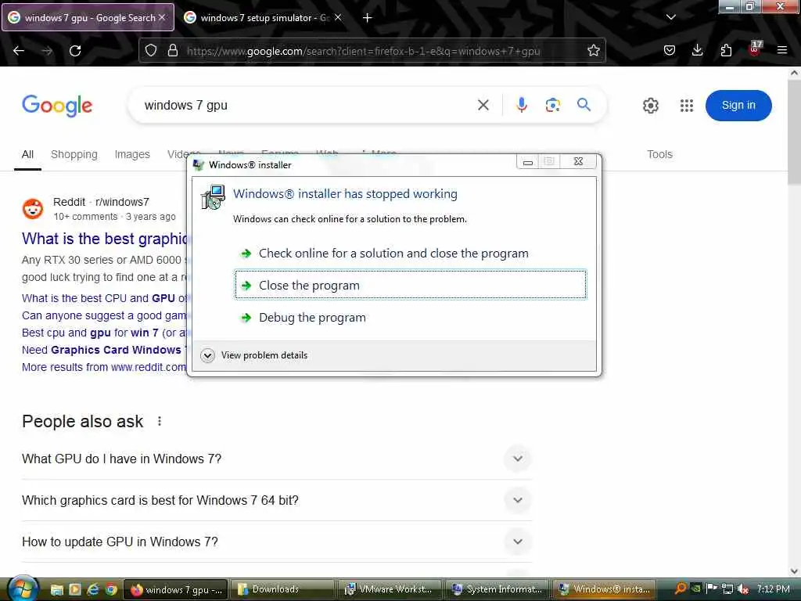801x601 pixels.
Task: Open the Downloads taskbar button
Action: tap(282, 589)
